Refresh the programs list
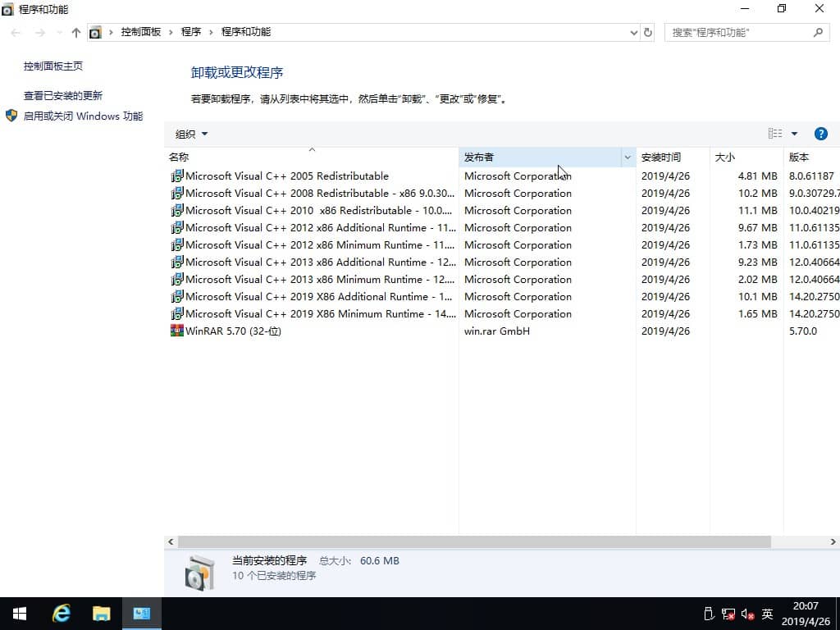Image resolution: width=840 pixels, height=630 pixels. pyautogui.click(x=648, y=32)
